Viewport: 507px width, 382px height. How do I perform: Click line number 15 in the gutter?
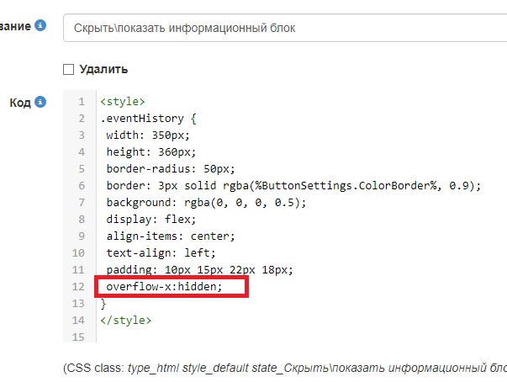click(81, 337)
